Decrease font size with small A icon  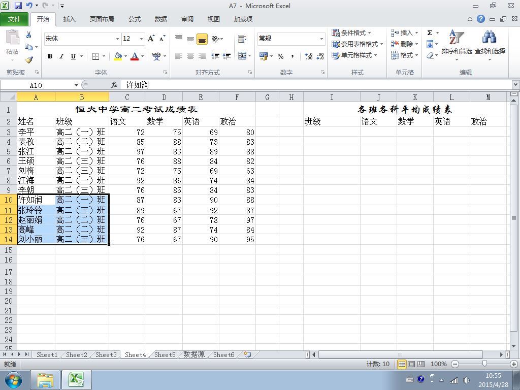tap(162, 39)
